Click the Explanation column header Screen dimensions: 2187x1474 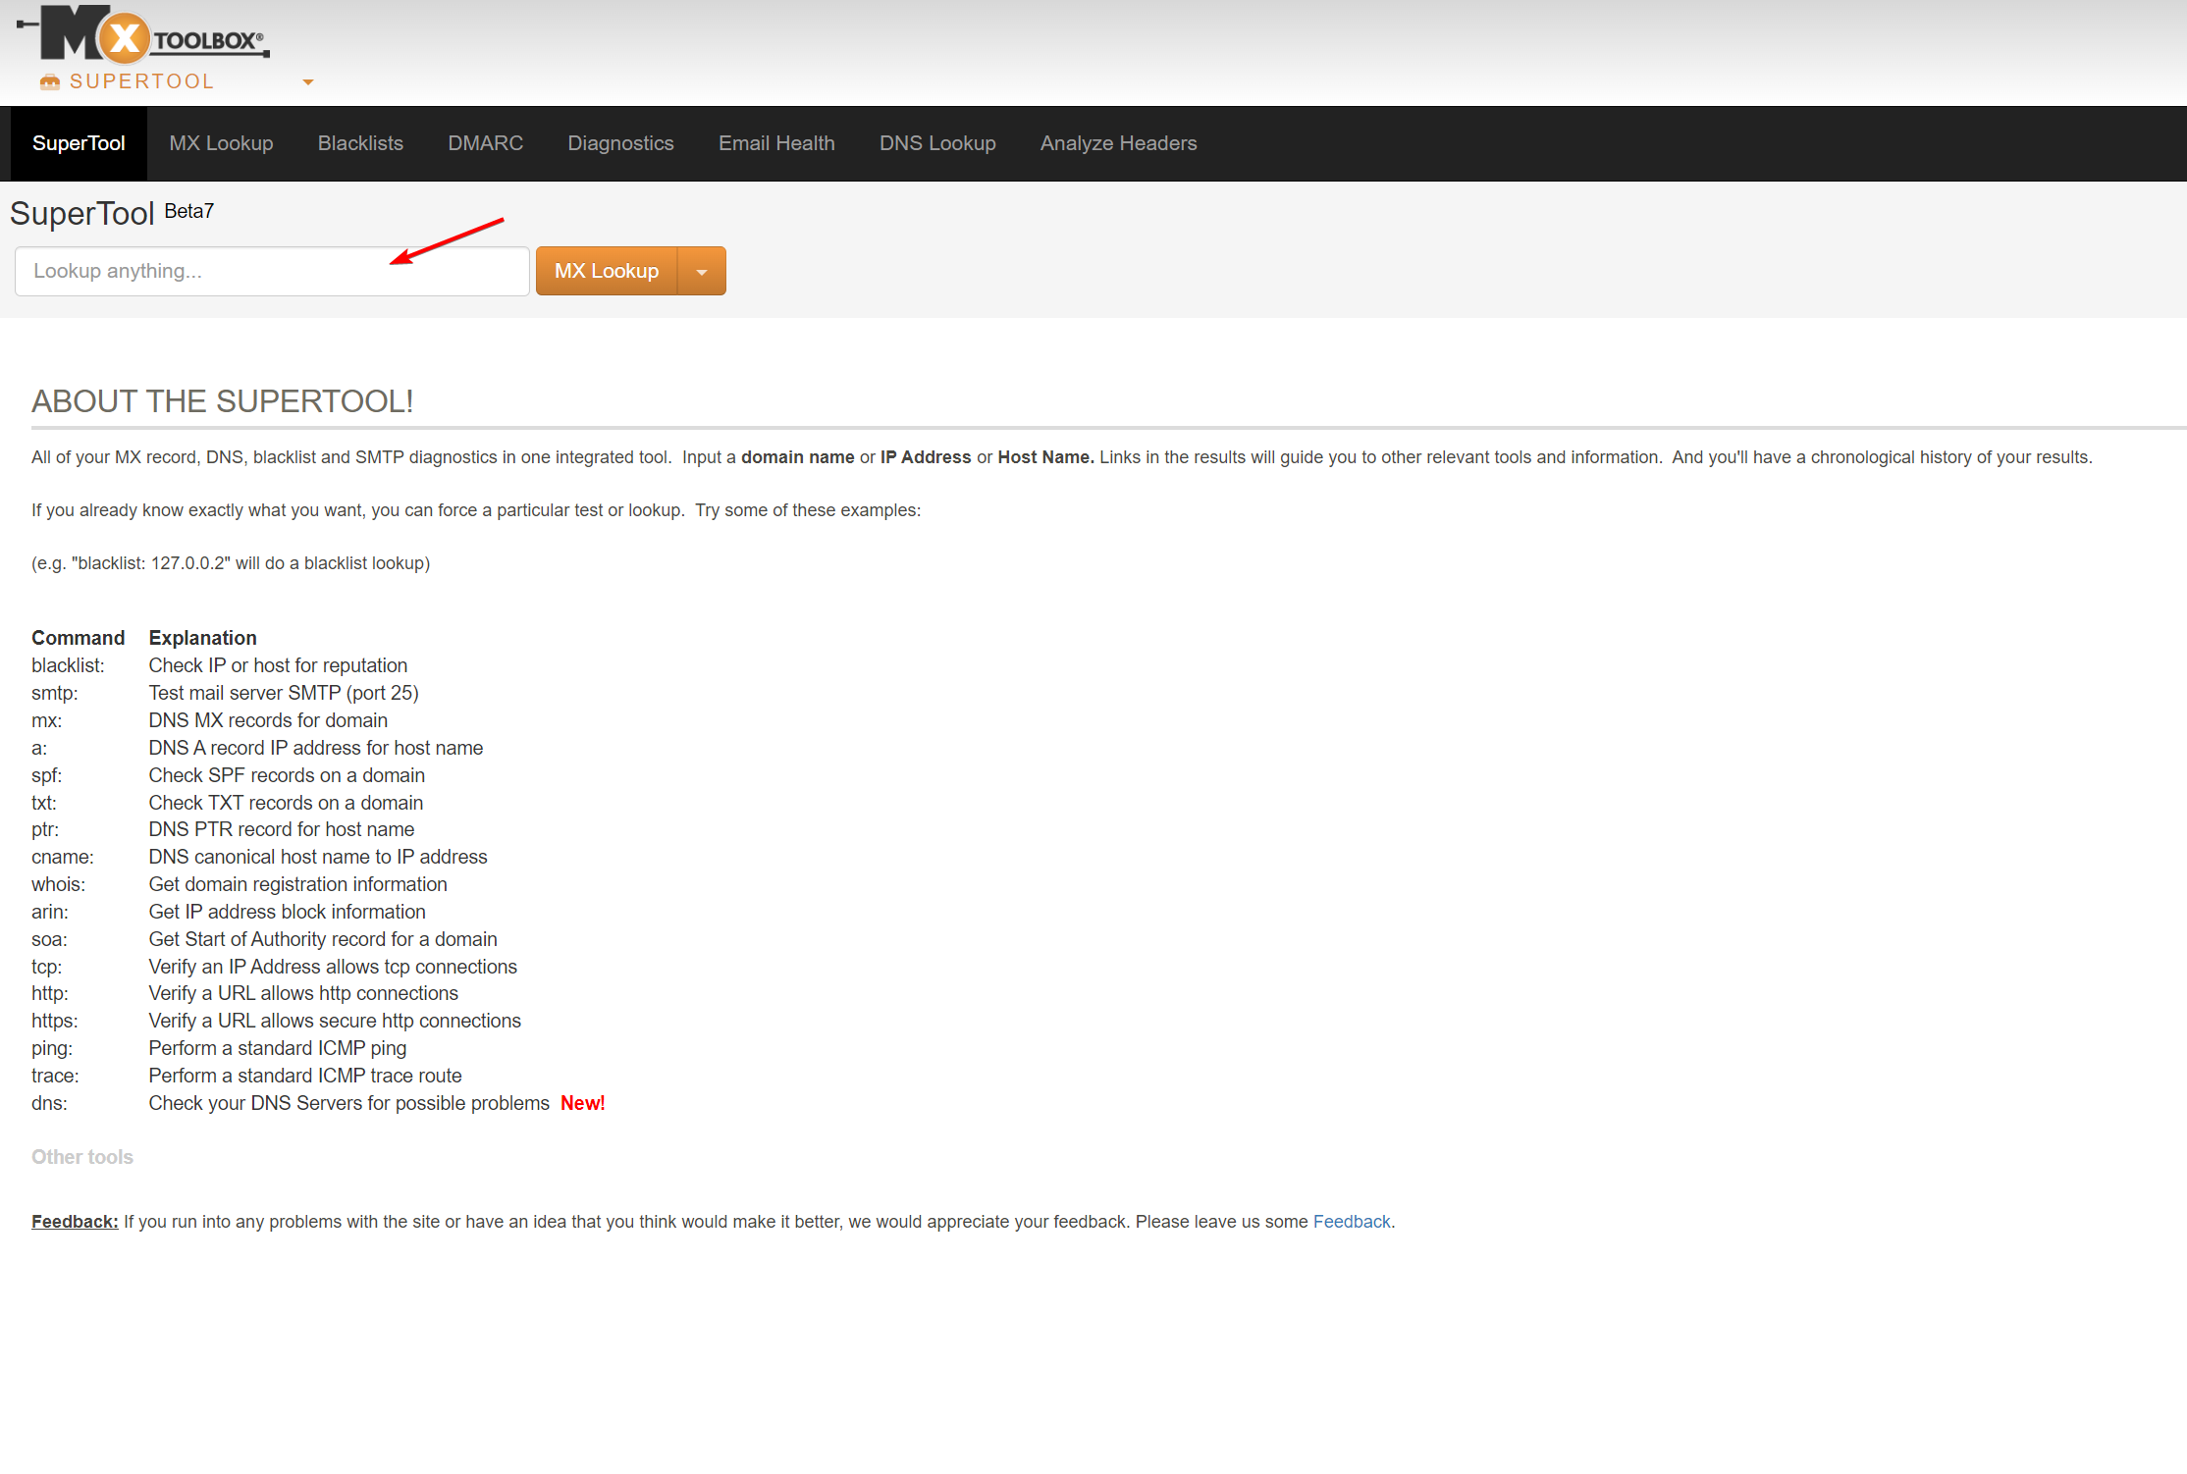point(203,638)
